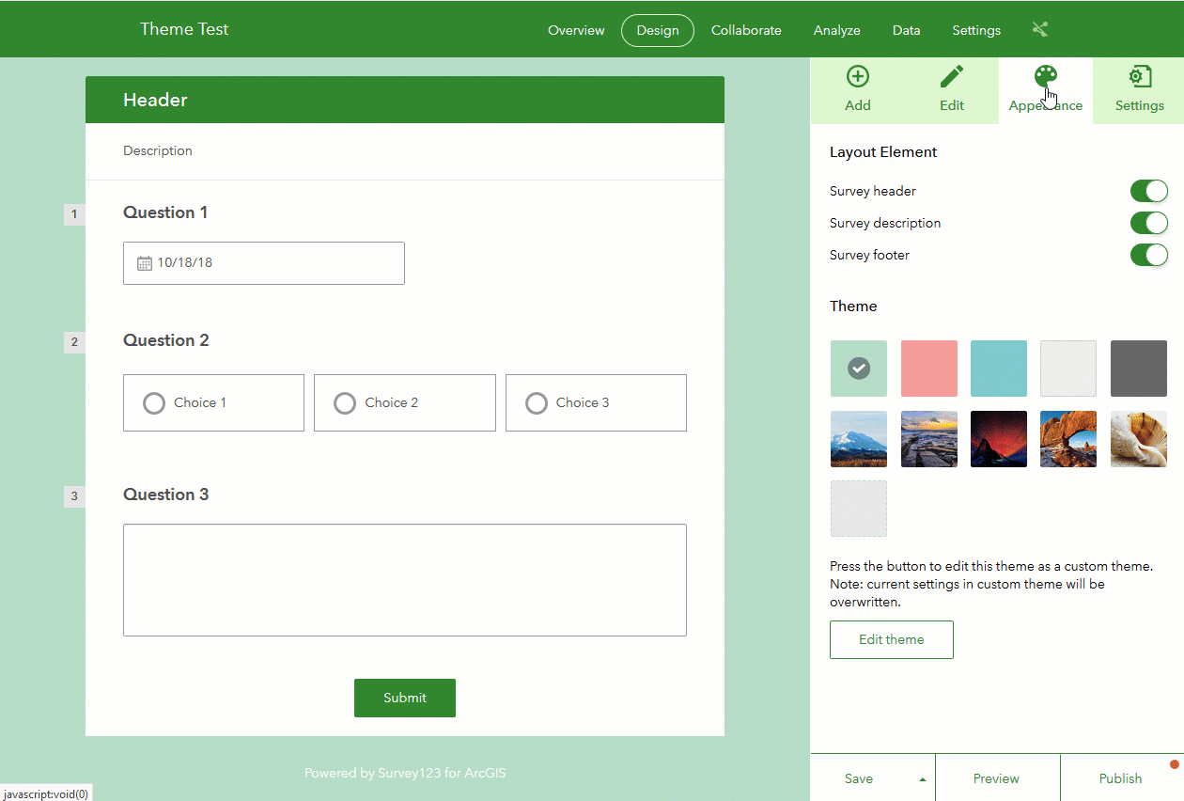The height and width of the screenshot is (801, 1184).
Task: Open the Add panel plus icon
Action: (x=858, y=77)
